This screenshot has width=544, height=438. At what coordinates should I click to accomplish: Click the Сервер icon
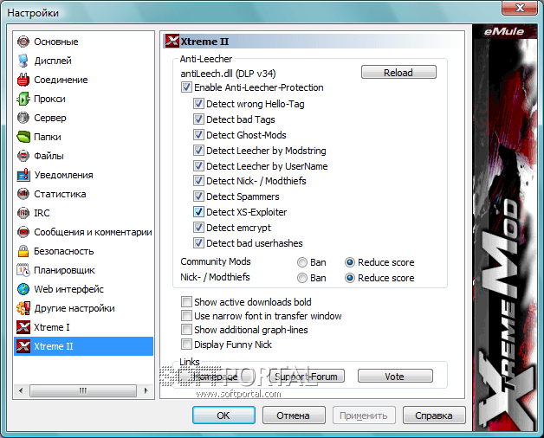pos(23,118)
